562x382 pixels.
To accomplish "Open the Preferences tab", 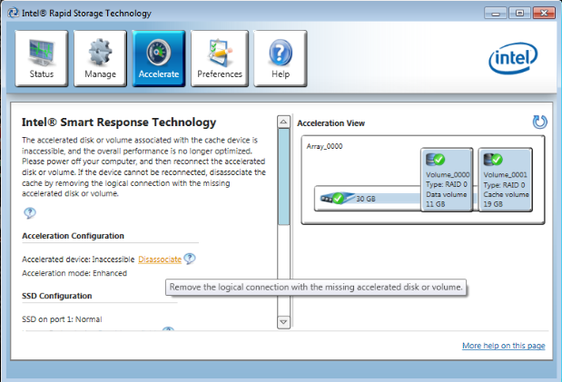I will click(220, 58).
